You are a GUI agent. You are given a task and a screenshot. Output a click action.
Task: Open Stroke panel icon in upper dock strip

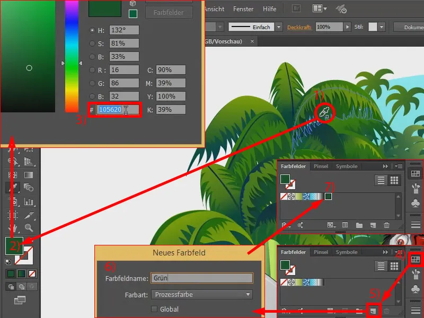[416, 224]
